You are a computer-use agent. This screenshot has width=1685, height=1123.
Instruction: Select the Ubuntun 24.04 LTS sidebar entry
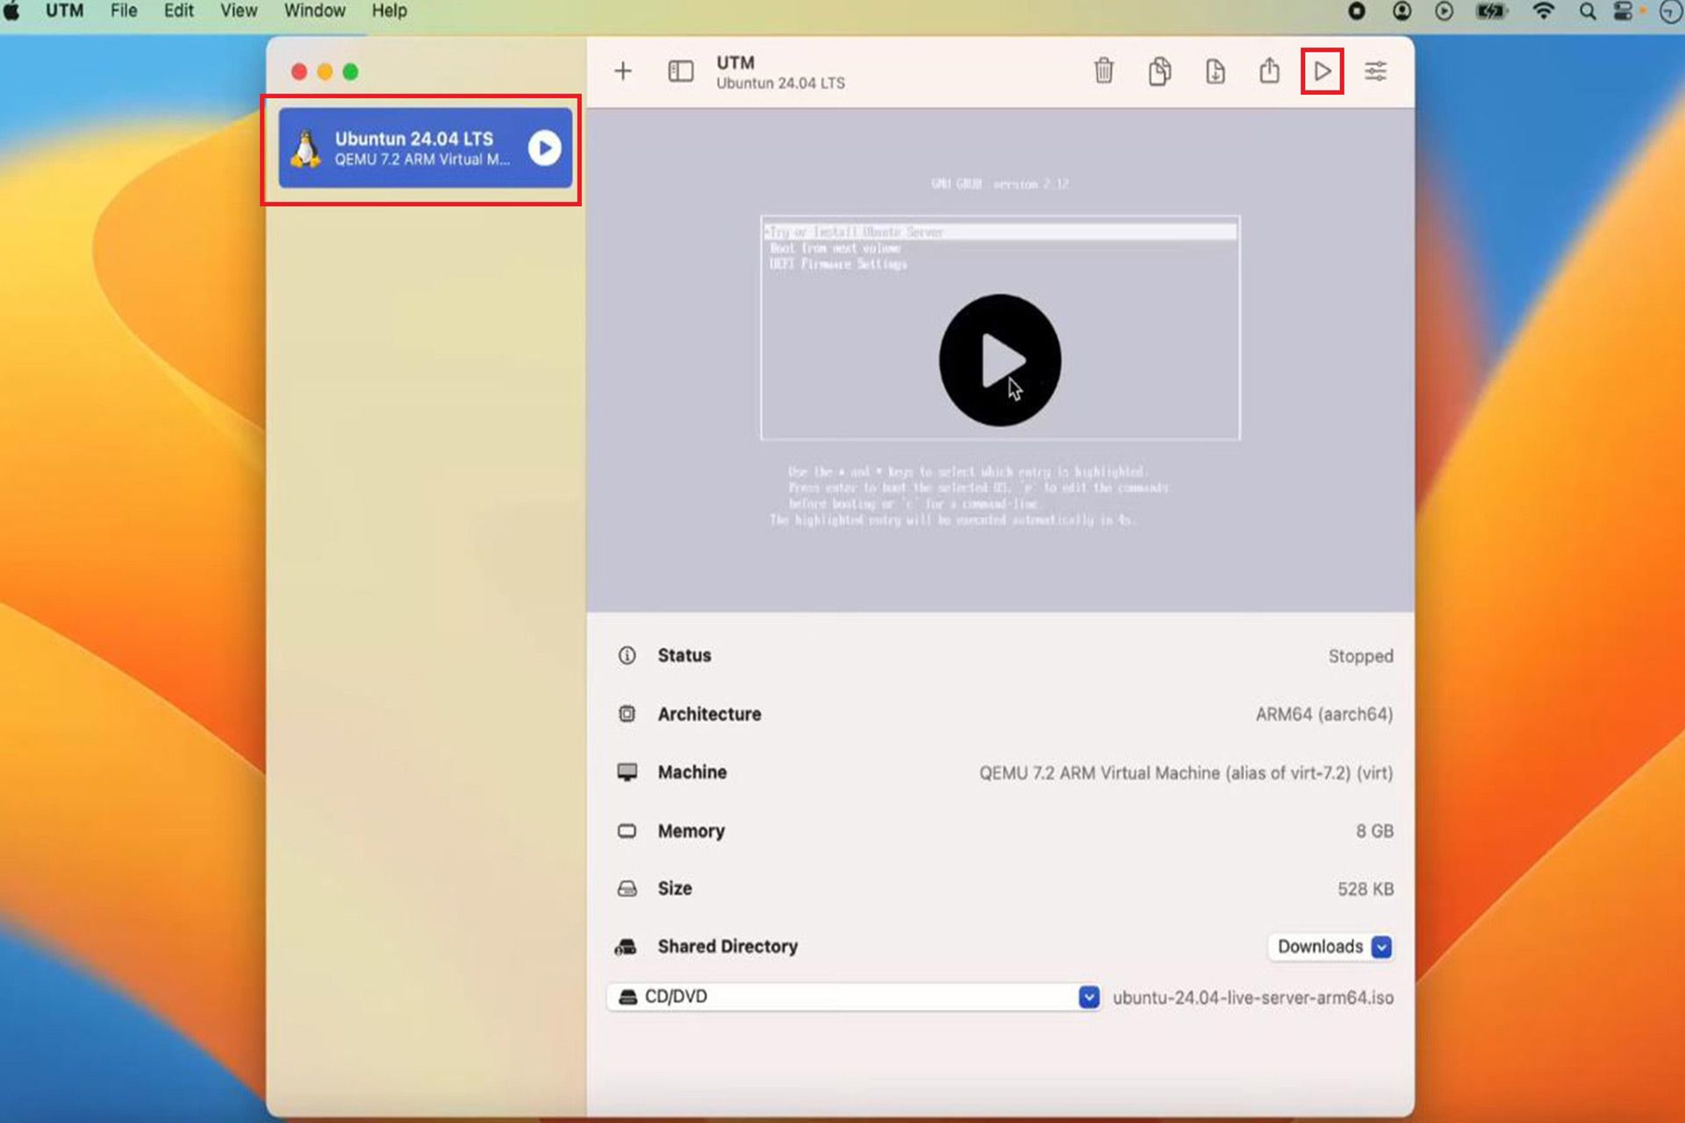click(x=426, y=148)
